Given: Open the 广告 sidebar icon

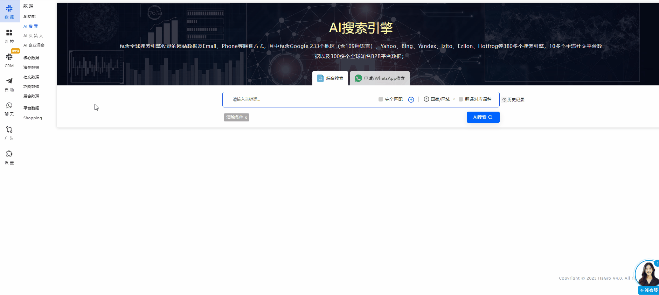Looking at the screenshot, I should pyautogui.click(x=9, y=129).
